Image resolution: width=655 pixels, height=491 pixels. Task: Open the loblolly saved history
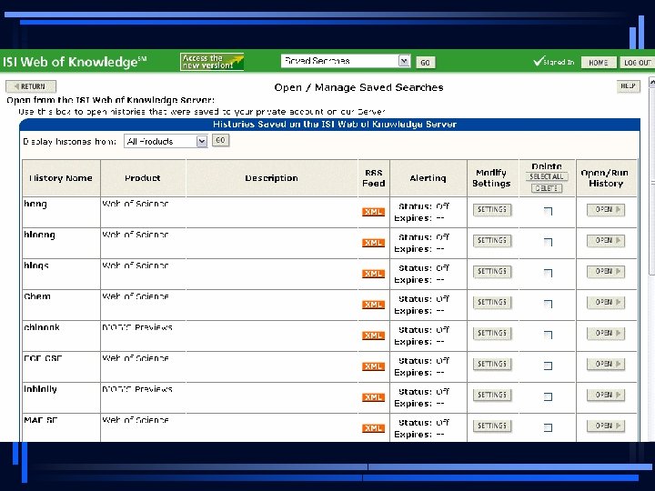[x=606, y=395]
